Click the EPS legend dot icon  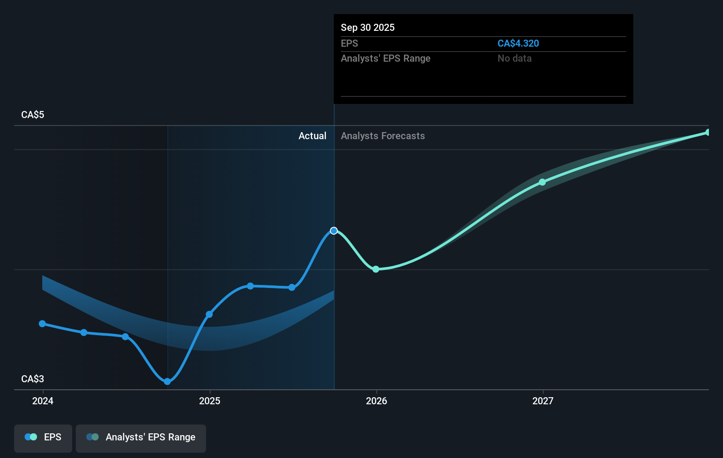[31, 437]
